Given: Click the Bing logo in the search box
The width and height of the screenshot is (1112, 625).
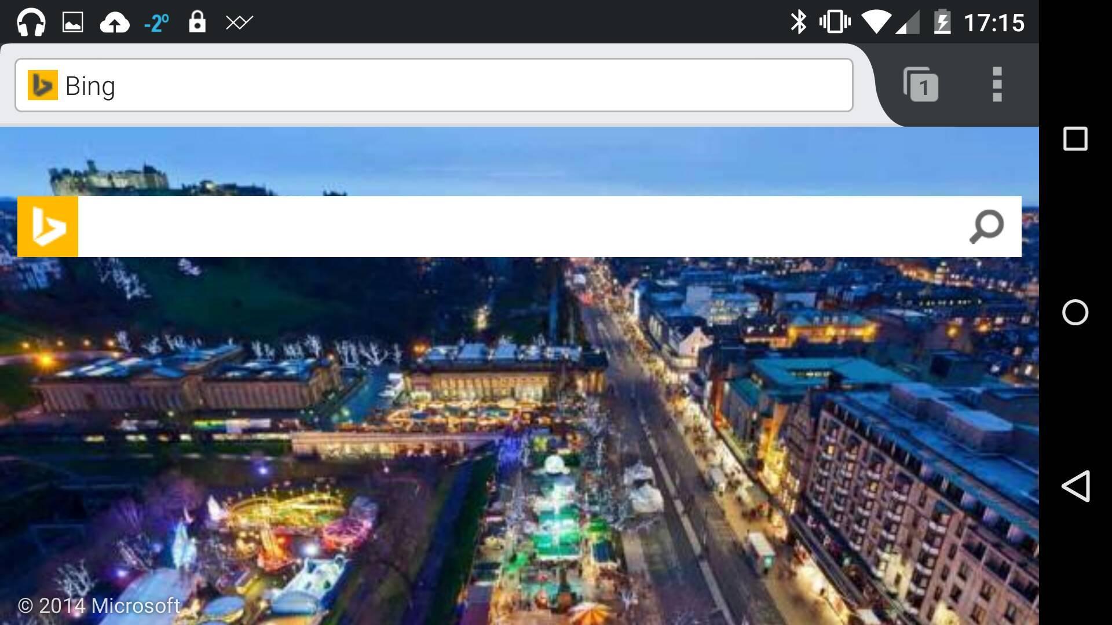Looking at the screenshot, I should pyautogui.click(x=49, y=226).
